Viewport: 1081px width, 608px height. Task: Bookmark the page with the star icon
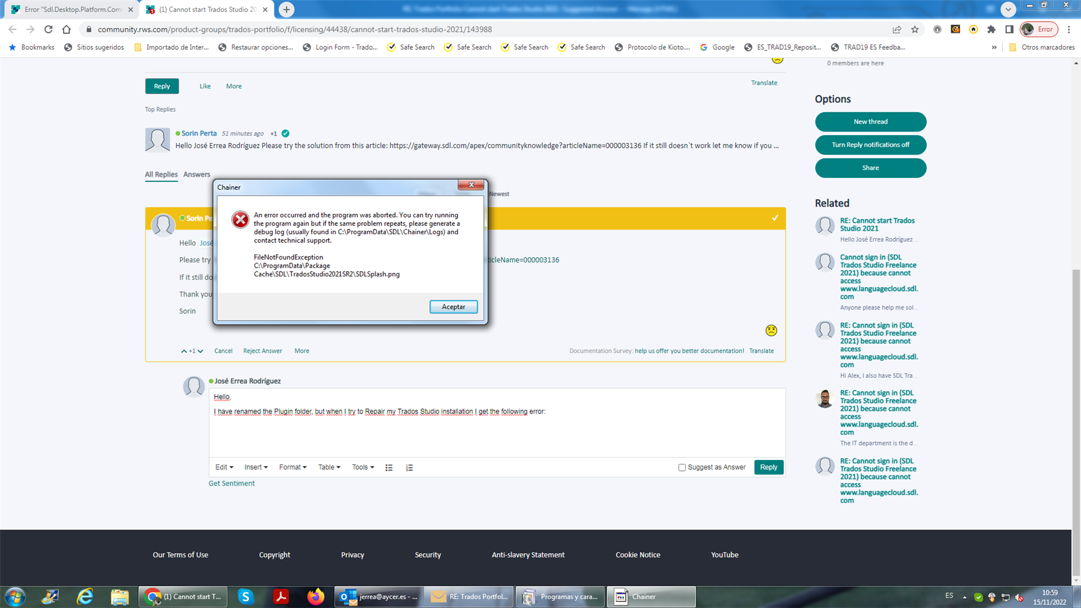(x=915, y=29)
